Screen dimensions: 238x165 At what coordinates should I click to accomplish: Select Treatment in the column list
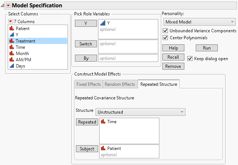click(25, 41)
